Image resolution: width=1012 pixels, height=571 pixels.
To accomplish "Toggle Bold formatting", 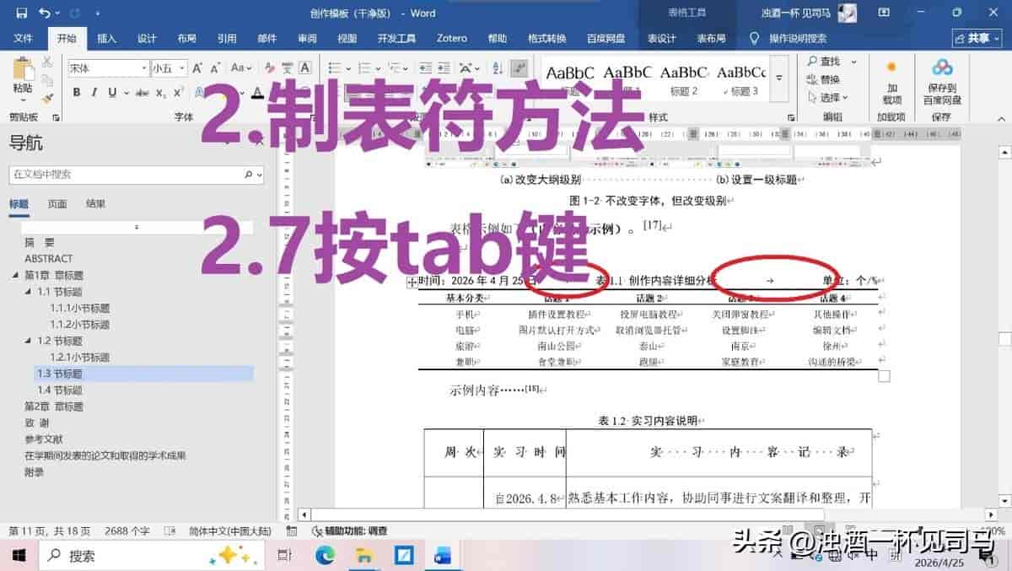I will point(77,93).
